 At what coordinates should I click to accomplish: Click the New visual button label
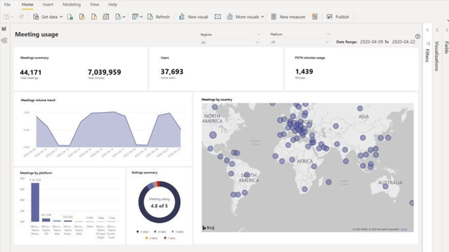pos(198,17)
